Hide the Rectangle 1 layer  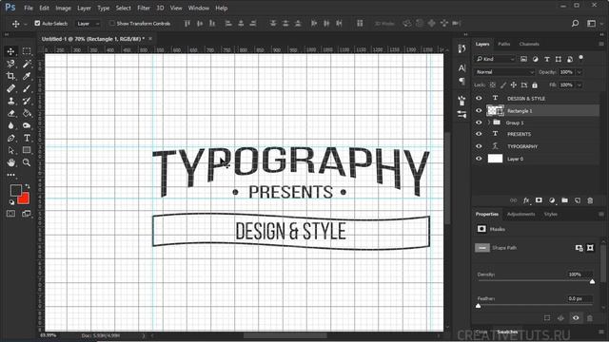(x=479, y=110)
